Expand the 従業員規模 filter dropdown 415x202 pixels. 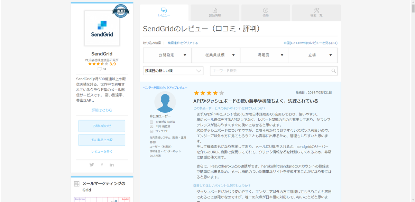pos(216,55)
